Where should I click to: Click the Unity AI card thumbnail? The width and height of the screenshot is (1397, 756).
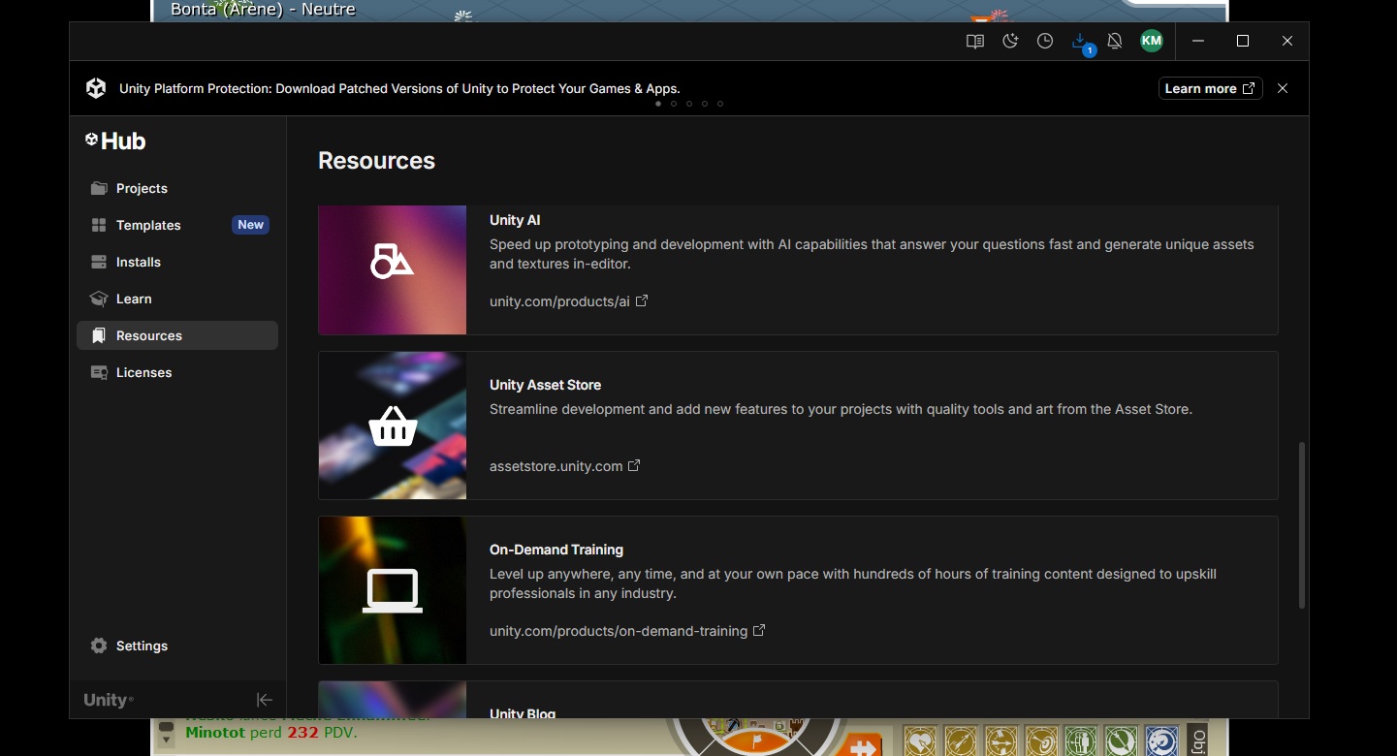tap(393, 269)
